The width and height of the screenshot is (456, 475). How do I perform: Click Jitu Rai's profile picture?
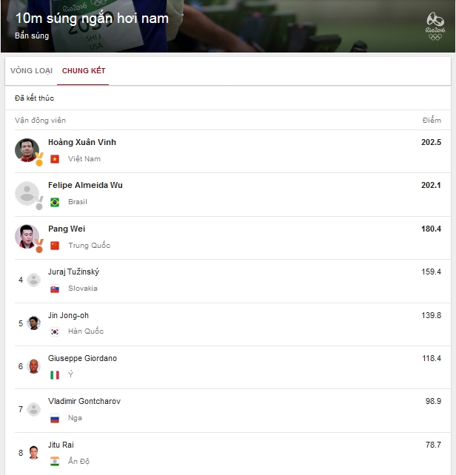click(33, 453)
